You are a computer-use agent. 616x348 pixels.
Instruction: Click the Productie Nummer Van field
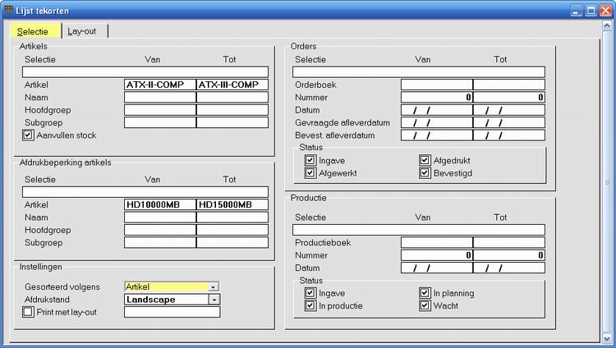[x=437, y=255]
